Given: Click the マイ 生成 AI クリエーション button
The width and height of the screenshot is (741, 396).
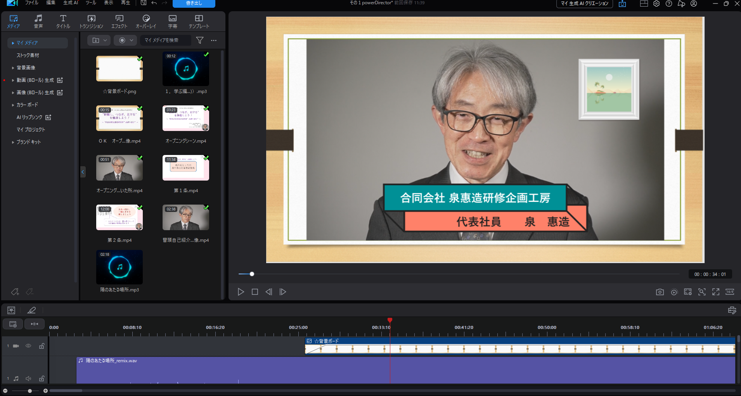Looking at the screenshot, I should [584, 3].
